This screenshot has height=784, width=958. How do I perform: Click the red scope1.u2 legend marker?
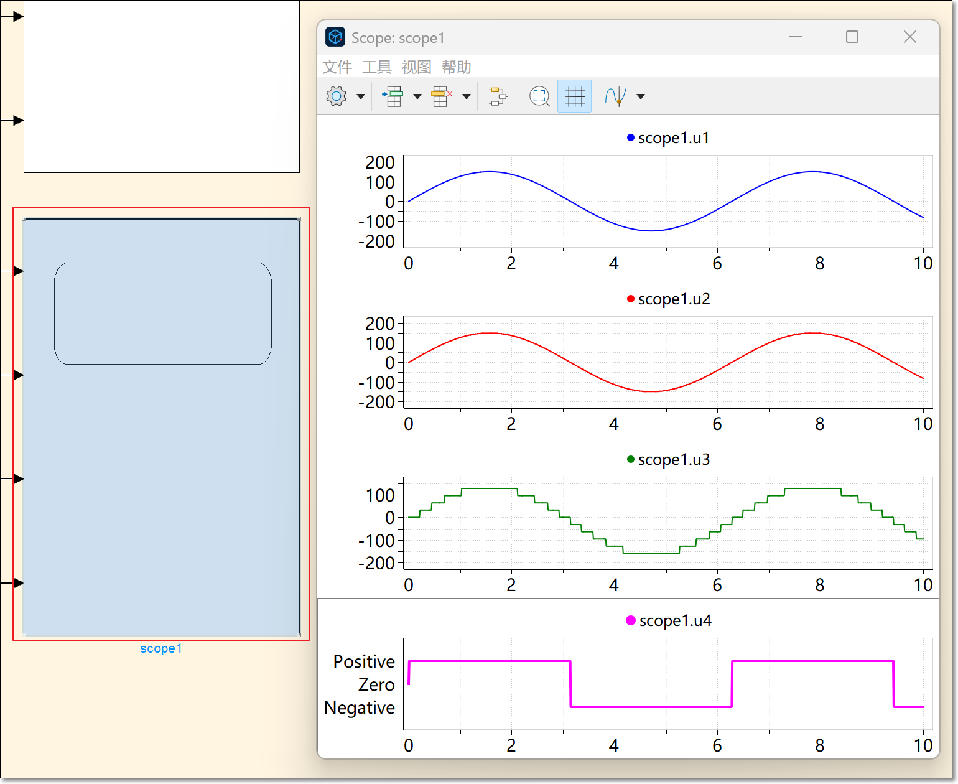[631, 299]
